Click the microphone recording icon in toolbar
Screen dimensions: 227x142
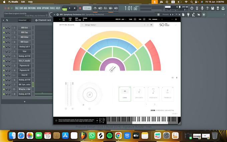coord(202,8)
